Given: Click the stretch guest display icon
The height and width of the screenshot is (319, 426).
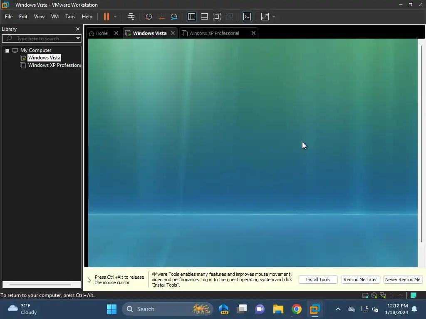Looking at the screenshot, I should pyautogui.click(x=265, y=17).
